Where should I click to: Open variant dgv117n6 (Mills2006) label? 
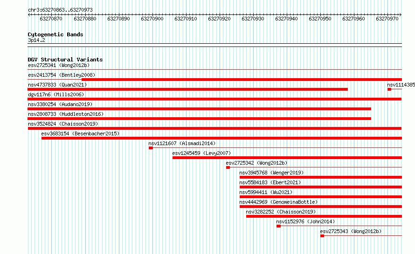click(56, 94)
